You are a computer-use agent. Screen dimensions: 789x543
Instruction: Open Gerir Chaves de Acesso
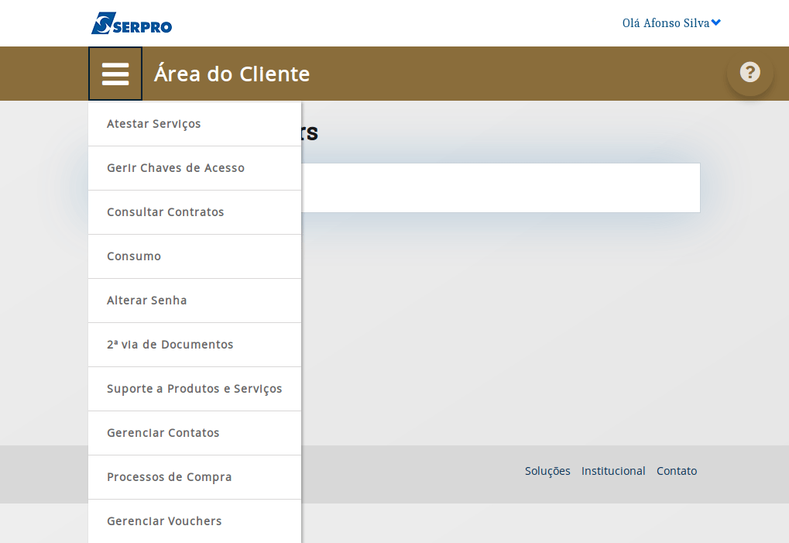coord(175,168)
